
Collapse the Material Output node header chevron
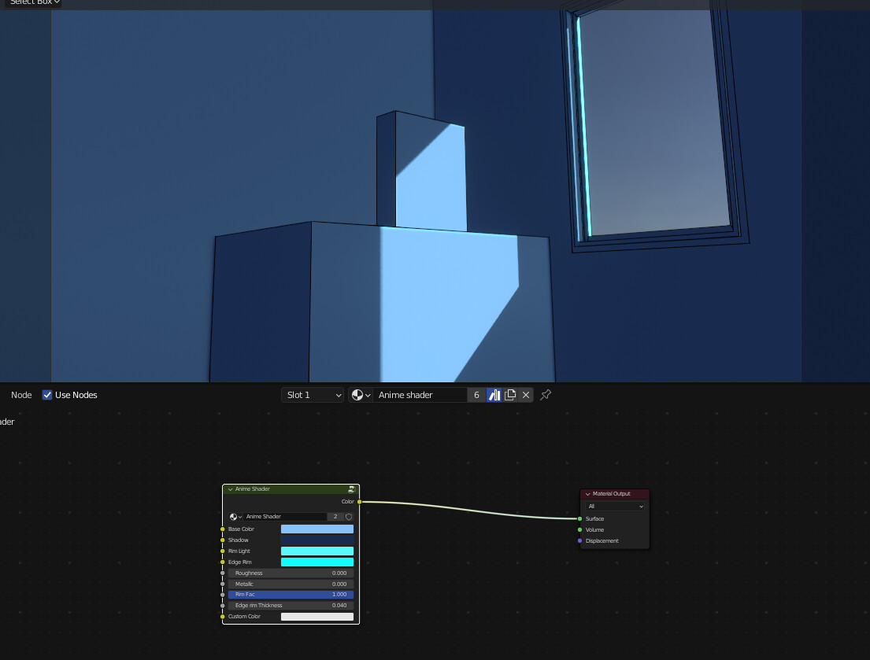[x=587, y=494]
